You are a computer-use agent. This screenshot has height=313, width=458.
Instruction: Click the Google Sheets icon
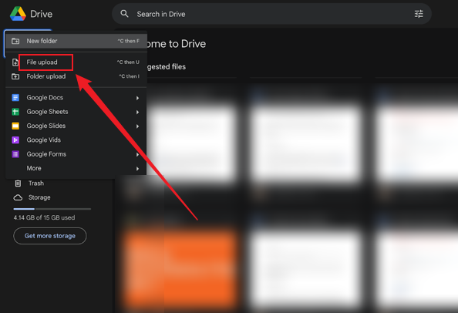tap(15, 112)
